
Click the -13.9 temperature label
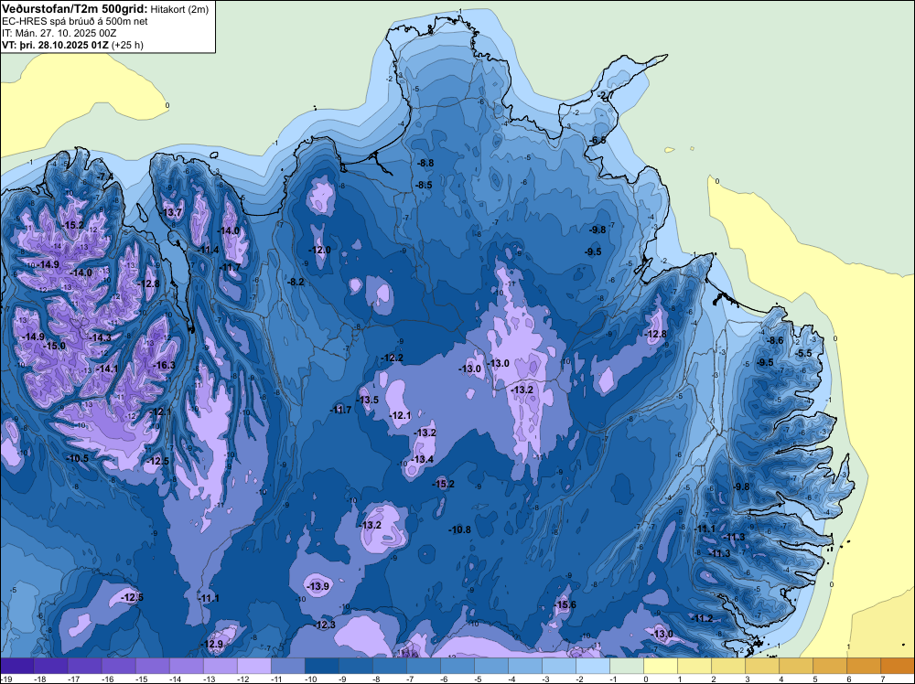point(318,587)
